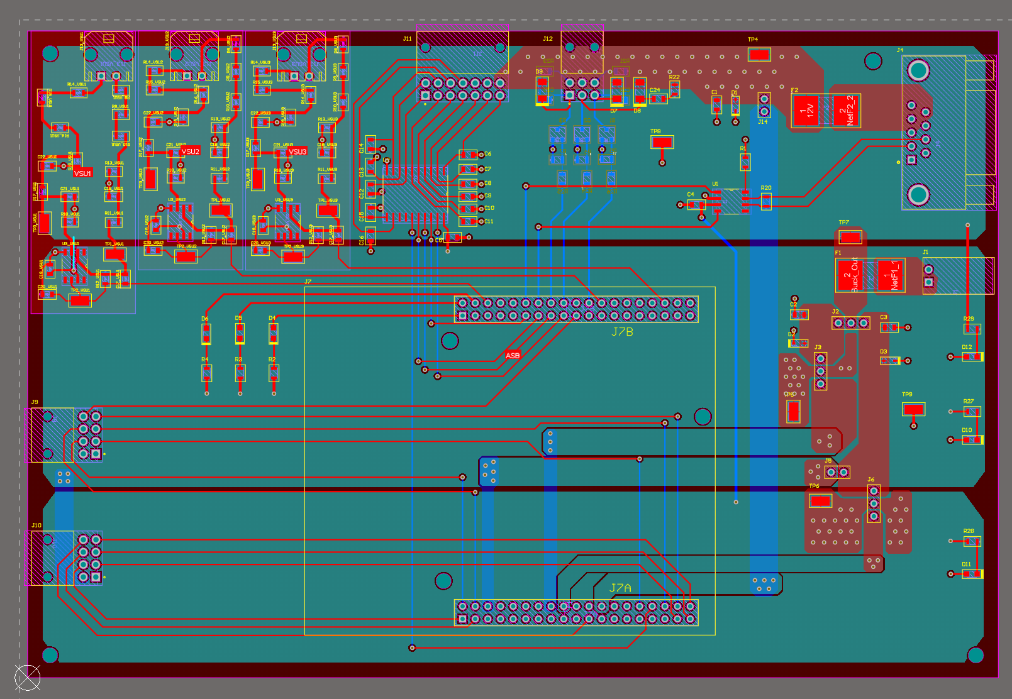Click the red ASB net label
1012x699 pixels.
pyautogui.click(x=513, y=355)
